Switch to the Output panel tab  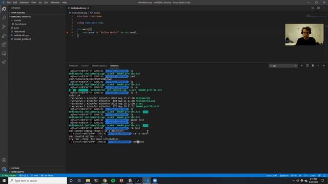(x=85, y=66)
